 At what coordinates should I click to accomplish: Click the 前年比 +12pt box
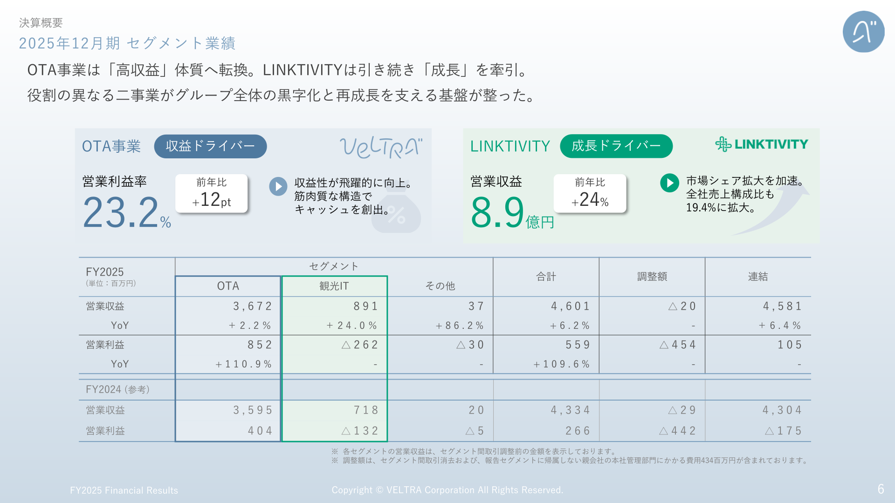[212, 193]
